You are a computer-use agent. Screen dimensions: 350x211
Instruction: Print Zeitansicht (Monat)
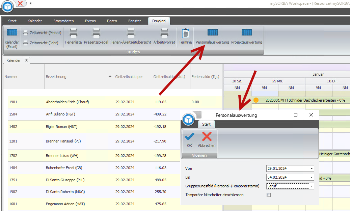(x=42, y=33)
